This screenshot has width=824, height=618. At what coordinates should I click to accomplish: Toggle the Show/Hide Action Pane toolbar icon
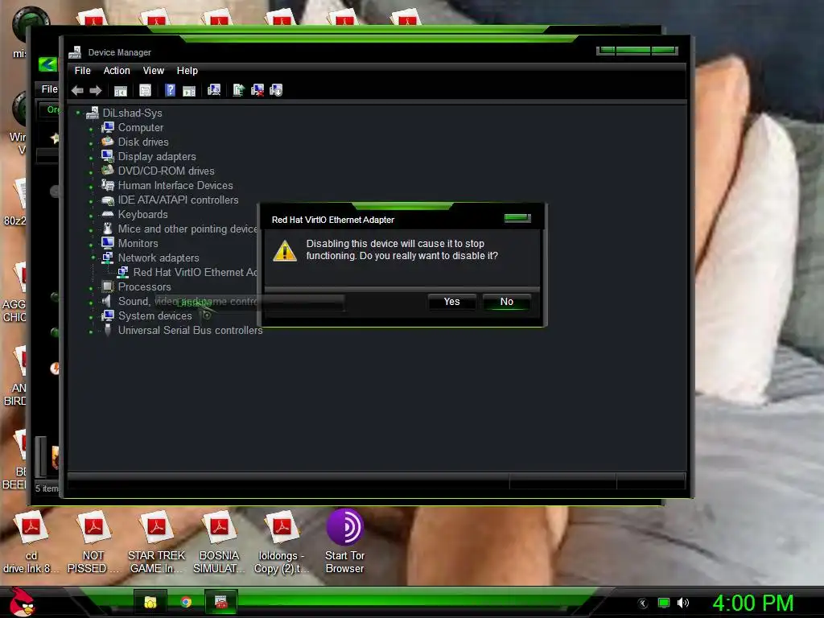(x=189, y=90)
